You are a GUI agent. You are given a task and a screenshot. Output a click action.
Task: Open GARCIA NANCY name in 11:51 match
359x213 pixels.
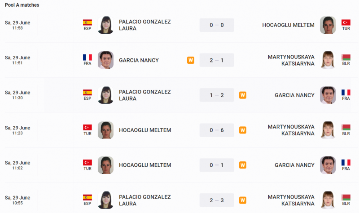(x=139, y=60)
